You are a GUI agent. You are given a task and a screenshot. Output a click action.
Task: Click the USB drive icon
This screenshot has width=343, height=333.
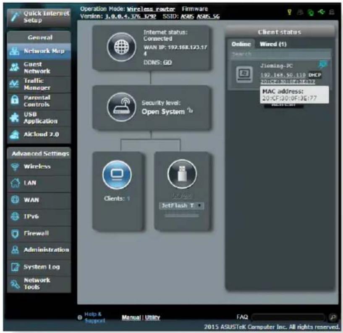[182, 174]
